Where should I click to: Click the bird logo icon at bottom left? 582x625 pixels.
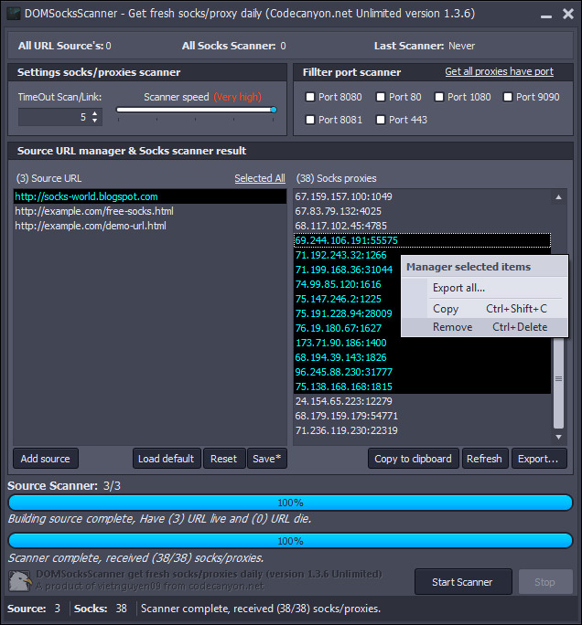(20, 581)
